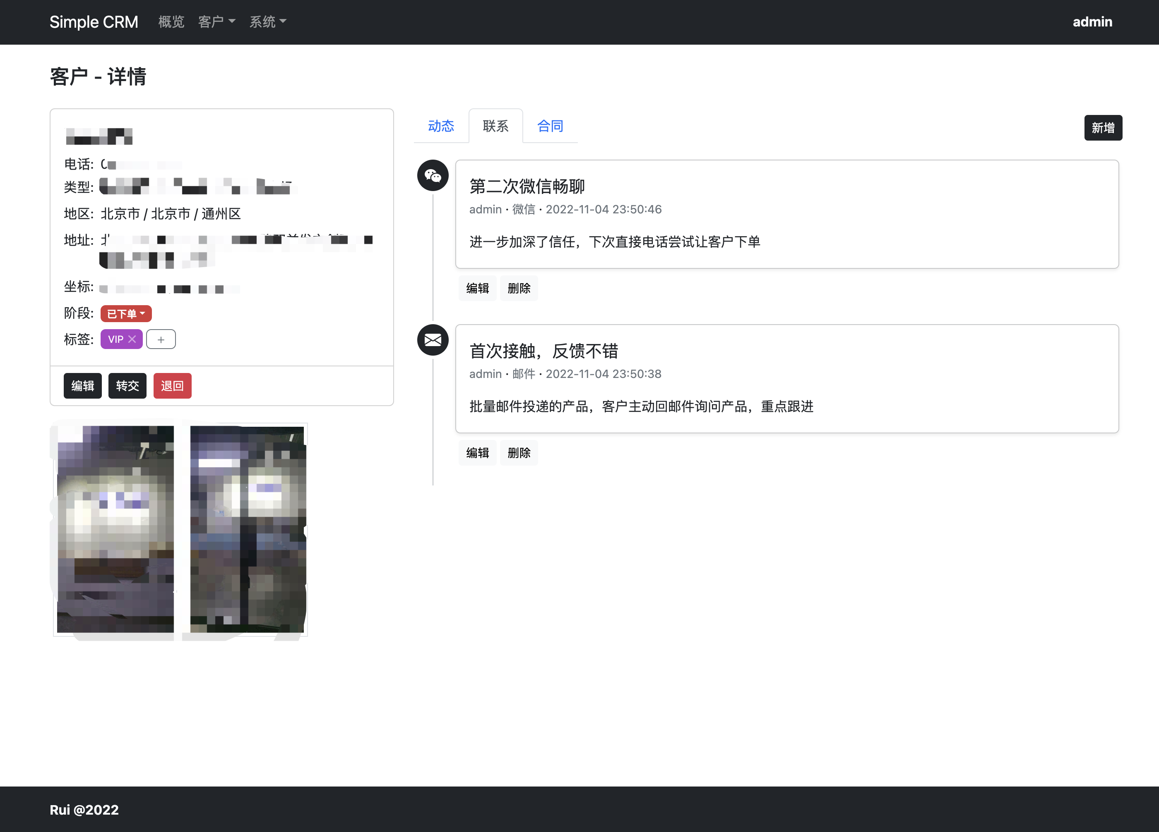Expand the 客户 navigation menu
This screenshot has height=832, width=1159.
216,22
